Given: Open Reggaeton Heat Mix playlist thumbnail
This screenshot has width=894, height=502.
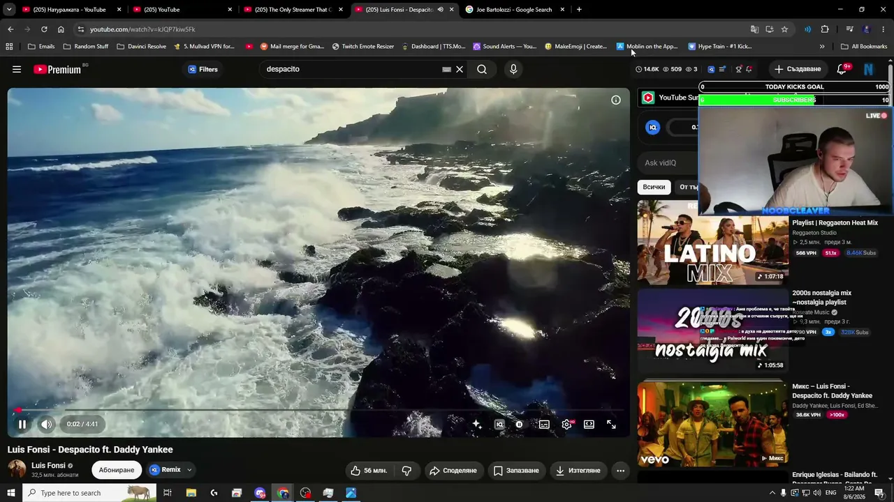Looking at the screenshot, I should [712, 242].
